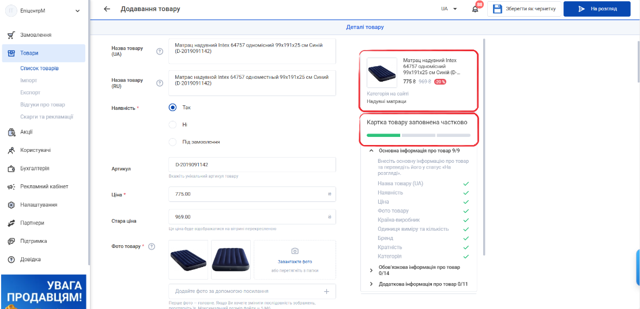Select Ні availability option
The image size is (640, 309).
tap(172, 124)
